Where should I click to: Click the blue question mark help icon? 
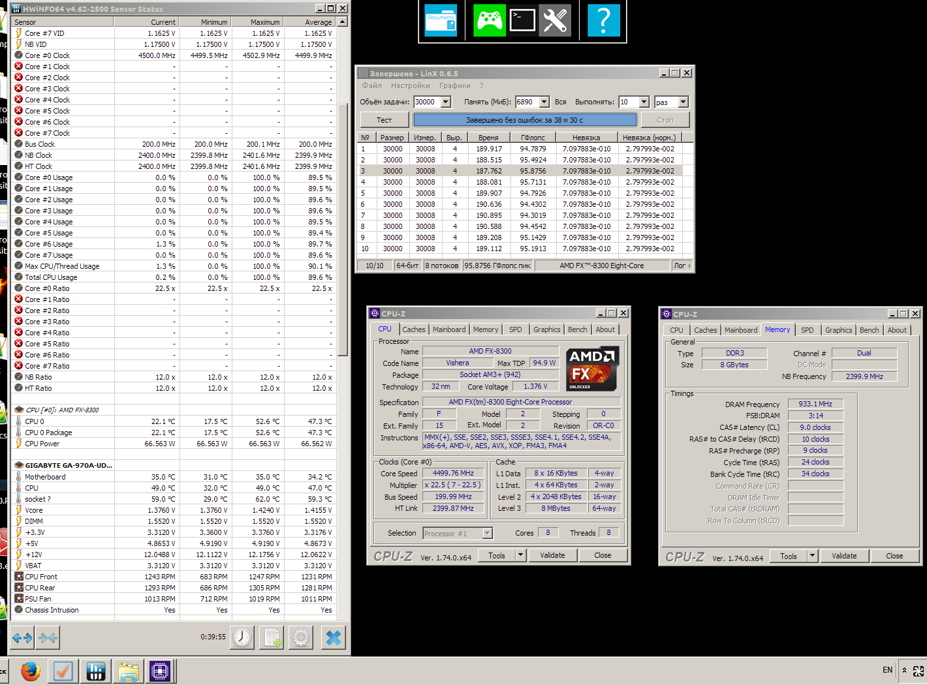point(604,20)
